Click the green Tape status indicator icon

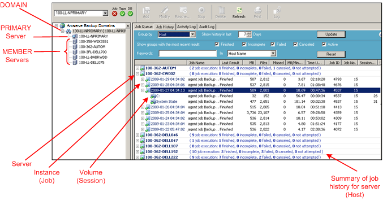coord(122,14)
